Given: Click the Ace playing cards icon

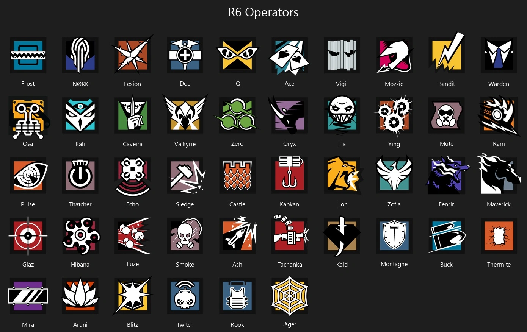Looking at the screenshot, I should tap(290, 55).
